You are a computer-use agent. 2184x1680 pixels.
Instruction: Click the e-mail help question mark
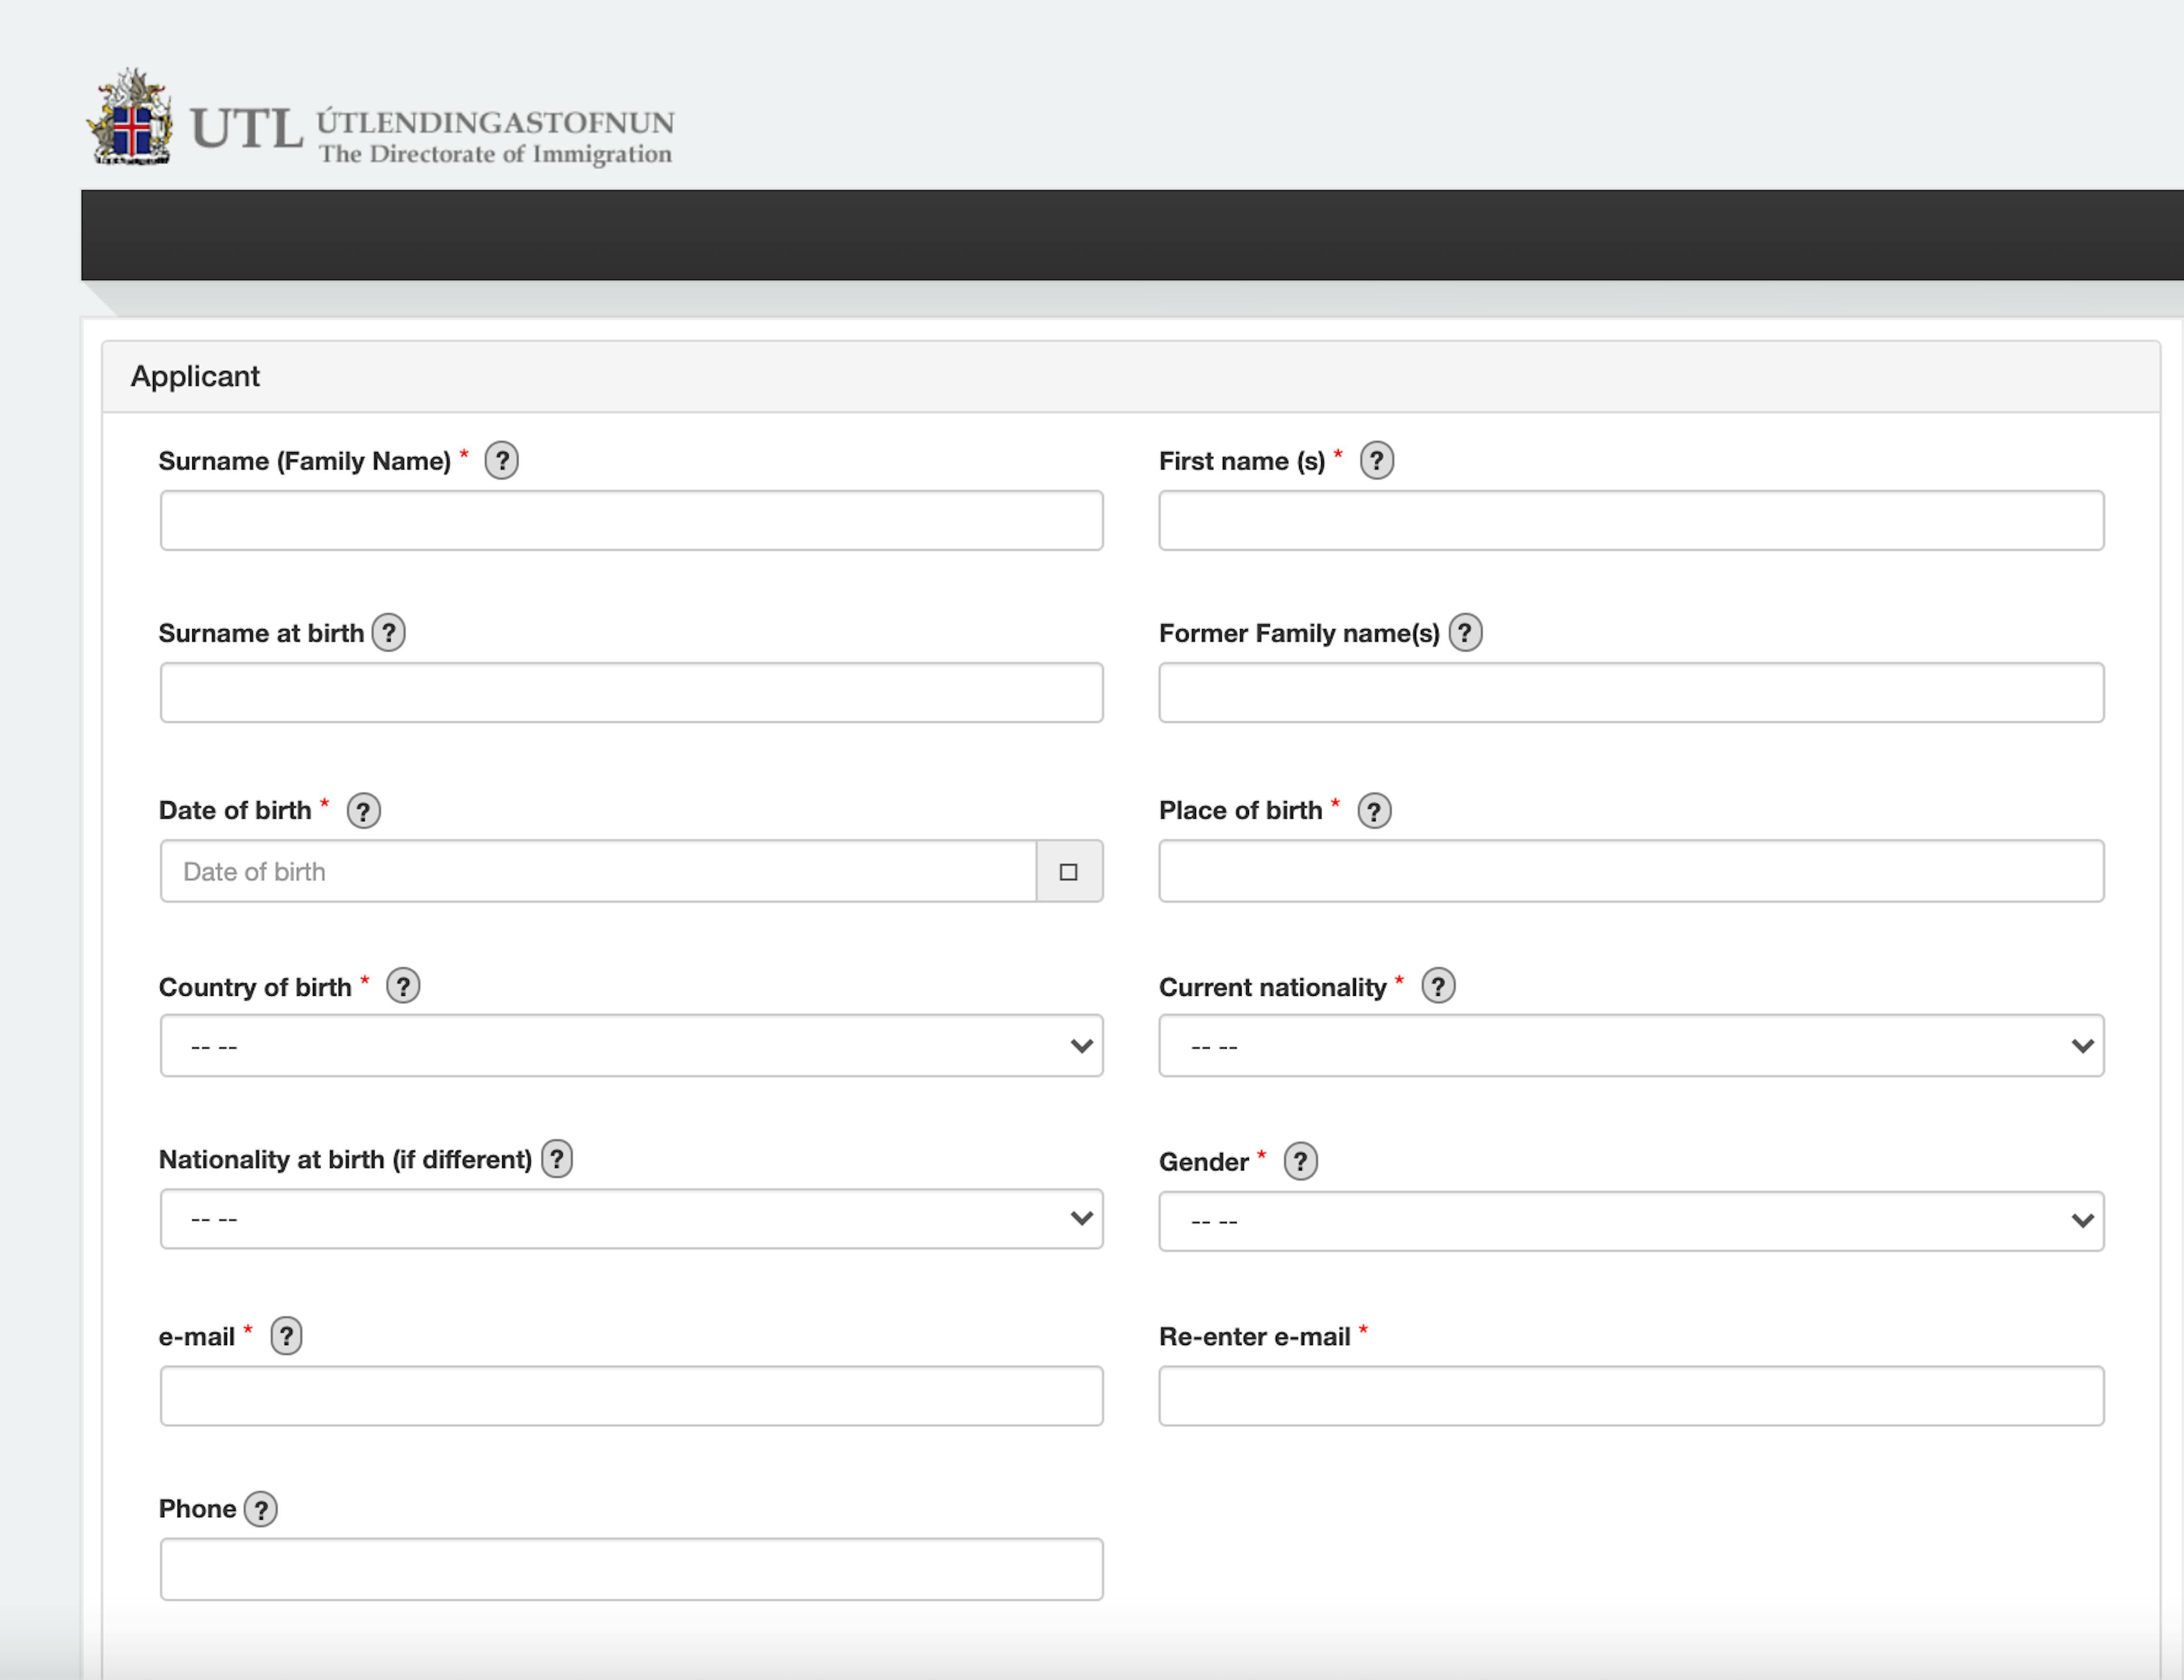tap(286, 1336)
